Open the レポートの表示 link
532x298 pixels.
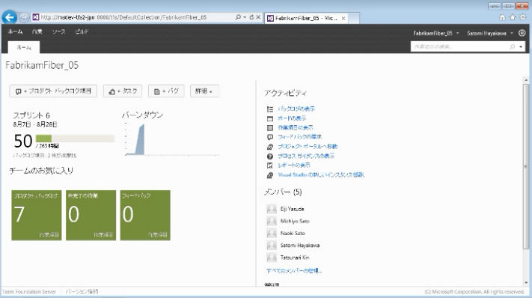pos(294,165)
